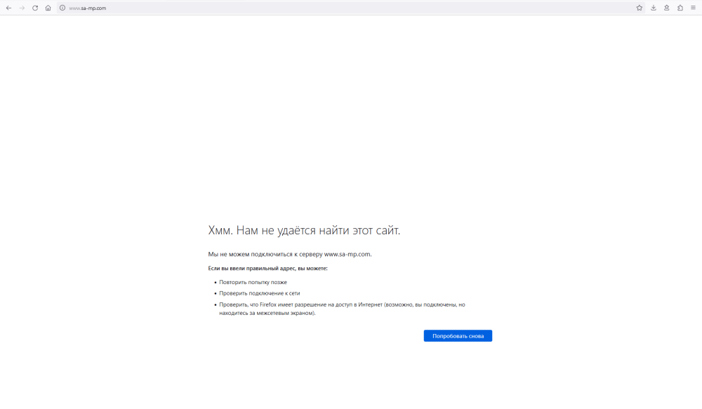The width and height of the screenshot is (702, 409).
Task: Click the 'Повторить попытку позже' bullet
Action: 253,282
